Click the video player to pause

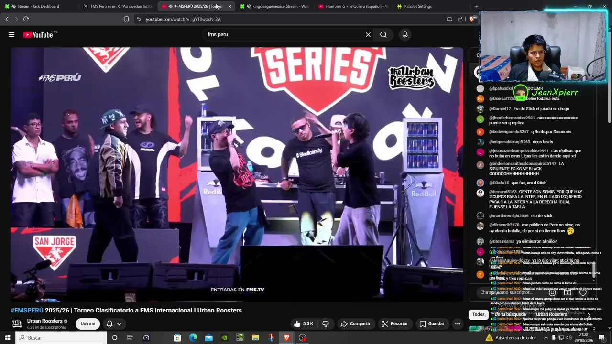(x=237, y=174)
